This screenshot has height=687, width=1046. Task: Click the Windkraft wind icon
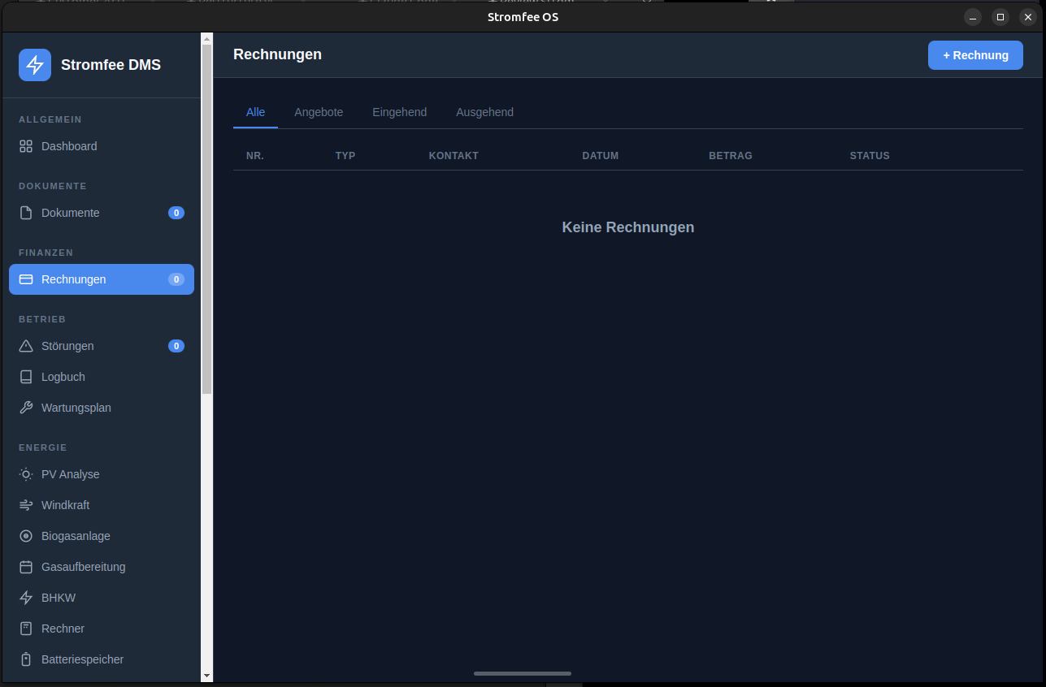[26, 505]
